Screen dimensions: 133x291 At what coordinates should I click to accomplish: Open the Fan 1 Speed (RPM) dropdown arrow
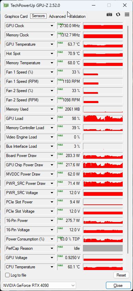pos(52,81)
